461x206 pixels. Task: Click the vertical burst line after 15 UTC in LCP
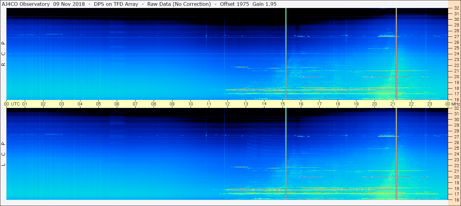click(286, 154)
